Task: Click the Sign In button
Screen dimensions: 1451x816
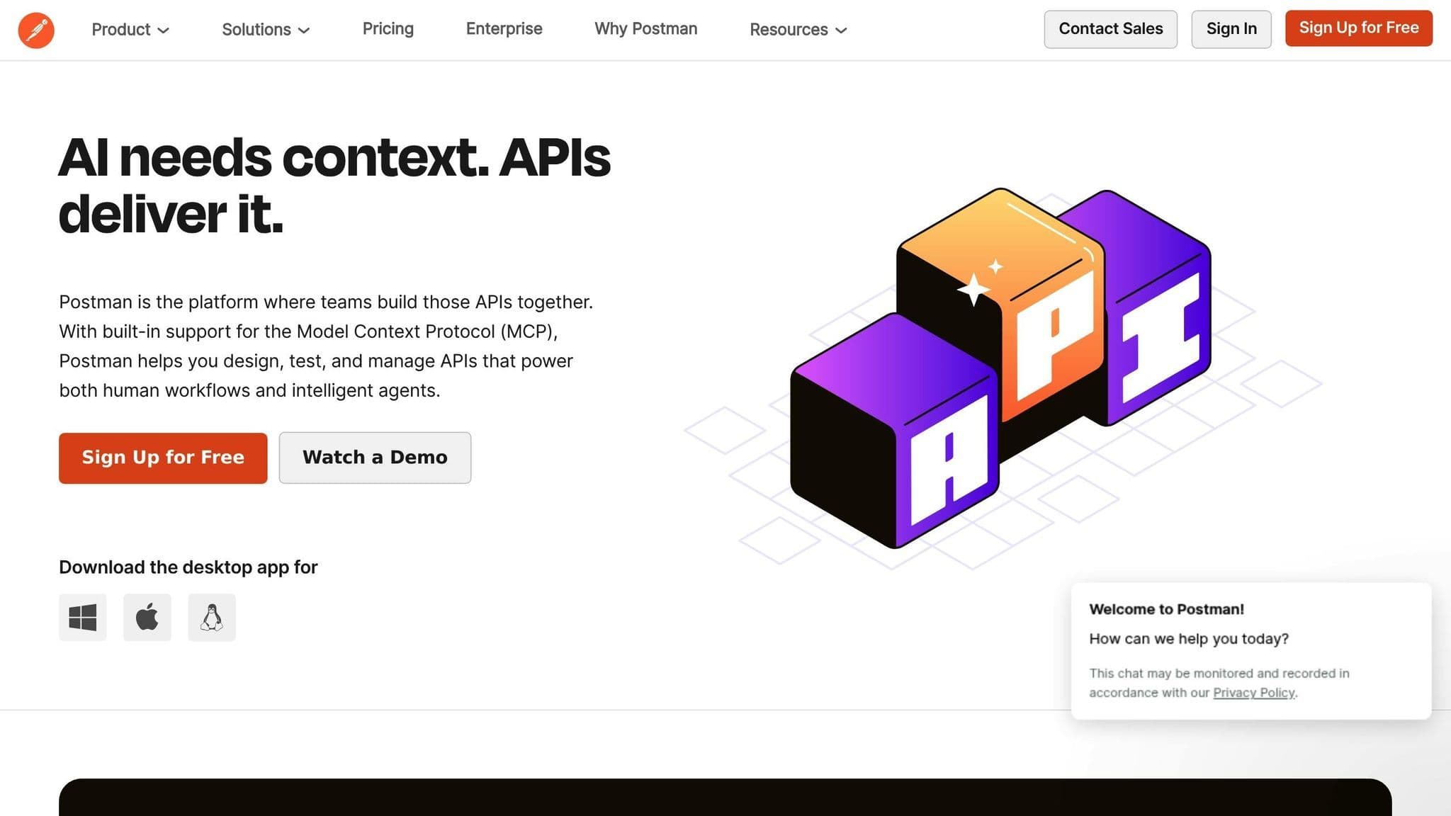Action: click(x=1231, y=29)
